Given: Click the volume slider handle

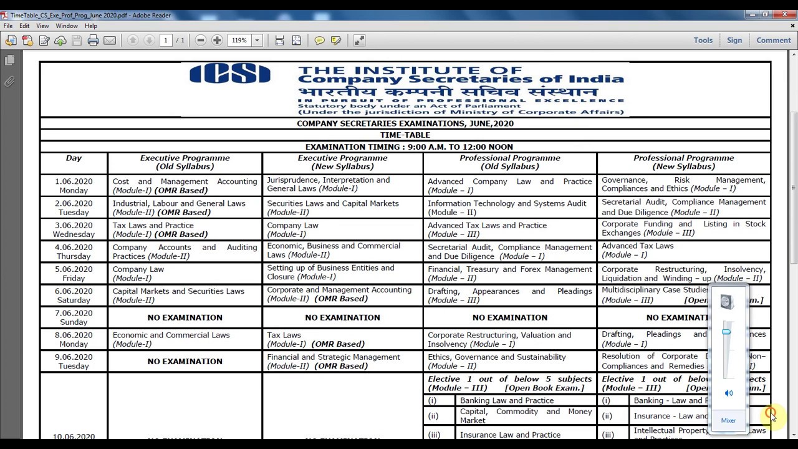Looking at the screenshot, I should (726, 332).
